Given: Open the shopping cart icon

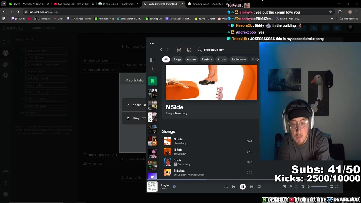Looking at the screenshot, I should (179, 50).
